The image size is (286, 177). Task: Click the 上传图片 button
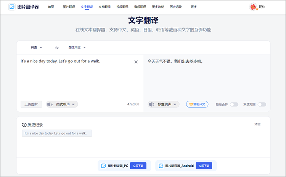click(31, 104)
